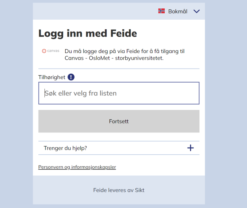
Task: Expand the language chevron arrow
Action: click(x=197, y=11)
